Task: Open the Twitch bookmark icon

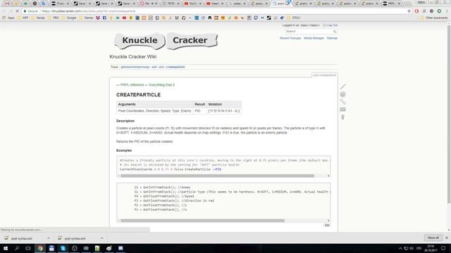Action: pos(256,18)
